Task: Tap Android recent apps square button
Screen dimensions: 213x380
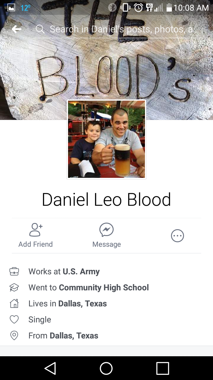Action: tap(162, 368)
